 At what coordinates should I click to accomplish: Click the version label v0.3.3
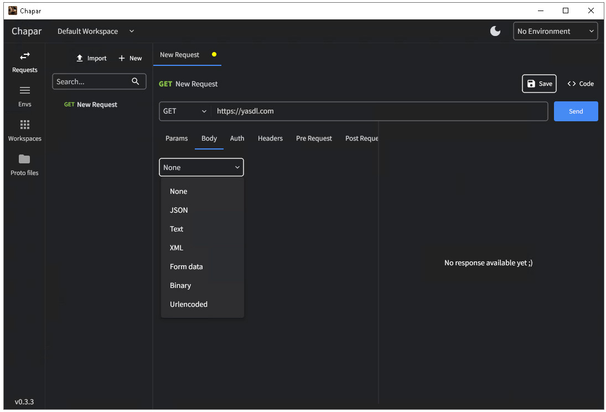point(24,402)
